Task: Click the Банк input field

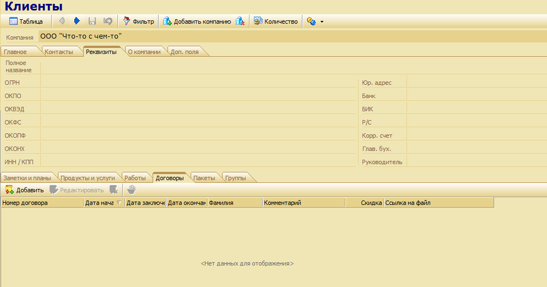Action: click(477, 96)
